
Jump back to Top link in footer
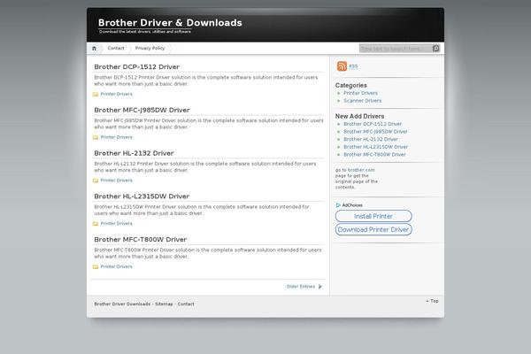[433, 301]
